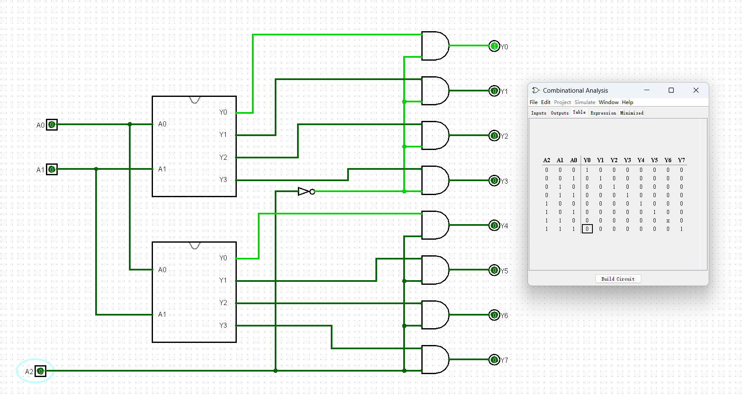
Task: Toggle the A0 input pin value
Action: click(x=52, y=125)
